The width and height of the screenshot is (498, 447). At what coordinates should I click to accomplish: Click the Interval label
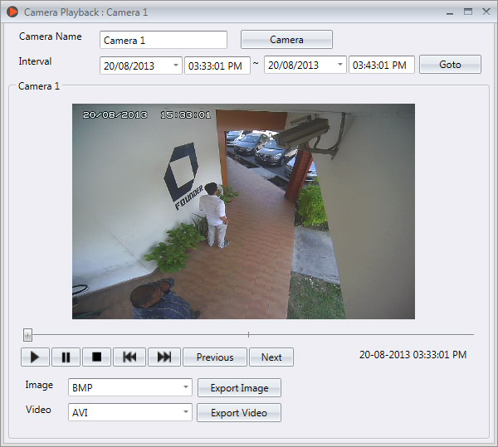tap(35, 61)
